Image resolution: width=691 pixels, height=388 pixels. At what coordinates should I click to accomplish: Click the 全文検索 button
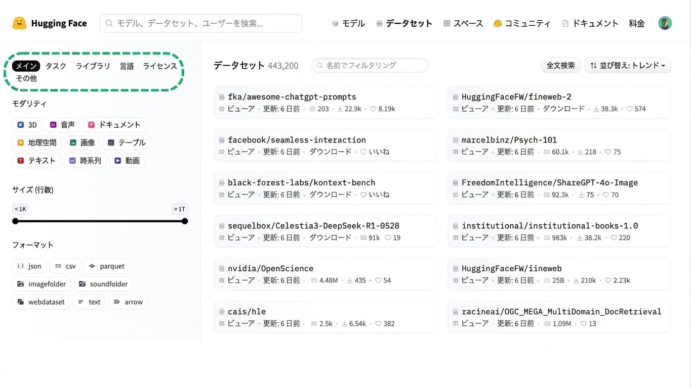point(560,65)
